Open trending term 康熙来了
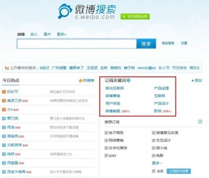The image size is (209, 178). (76, 68)
